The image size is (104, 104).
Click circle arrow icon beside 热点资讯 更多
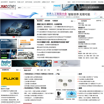pos(75,21)
